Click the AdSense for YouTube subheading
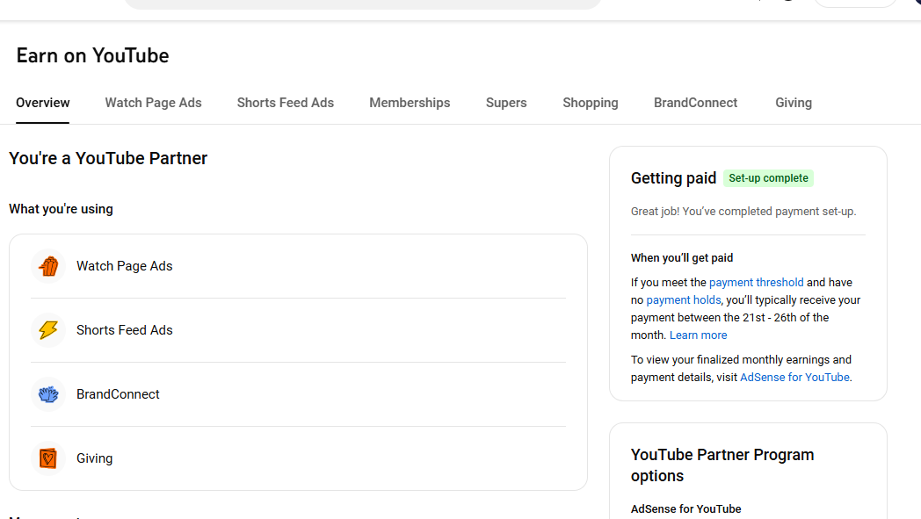Viewport: 921px width, 519px height. (x=686, y=509)
